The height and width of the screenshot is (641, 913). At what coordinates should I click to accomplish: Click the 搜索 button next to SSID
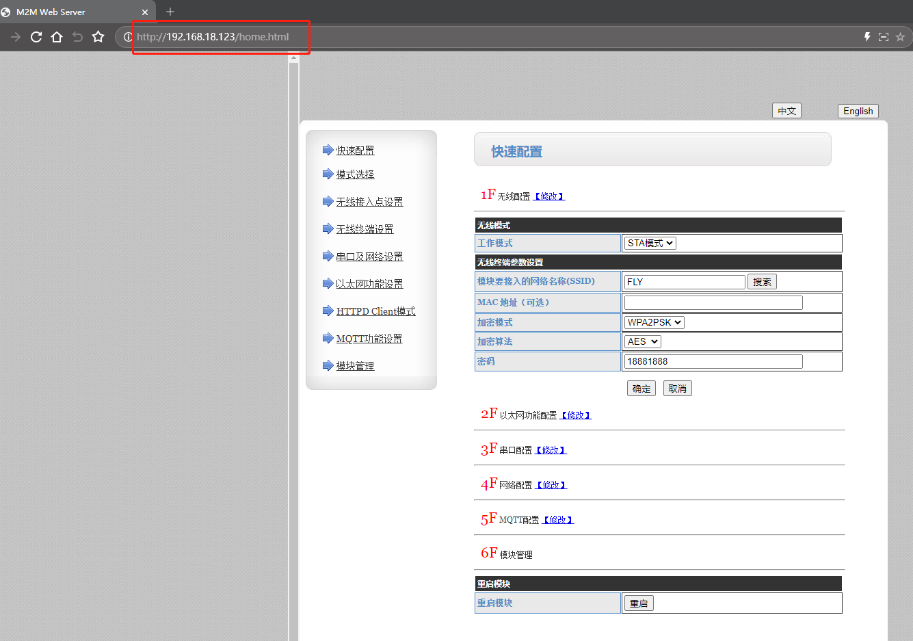(762, 282)
